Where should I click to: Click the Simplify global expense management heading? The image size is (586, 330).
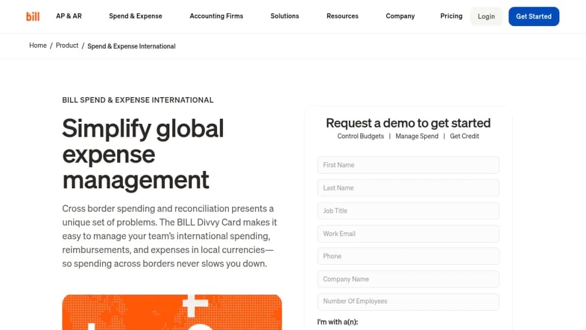[x=143, y=154]
